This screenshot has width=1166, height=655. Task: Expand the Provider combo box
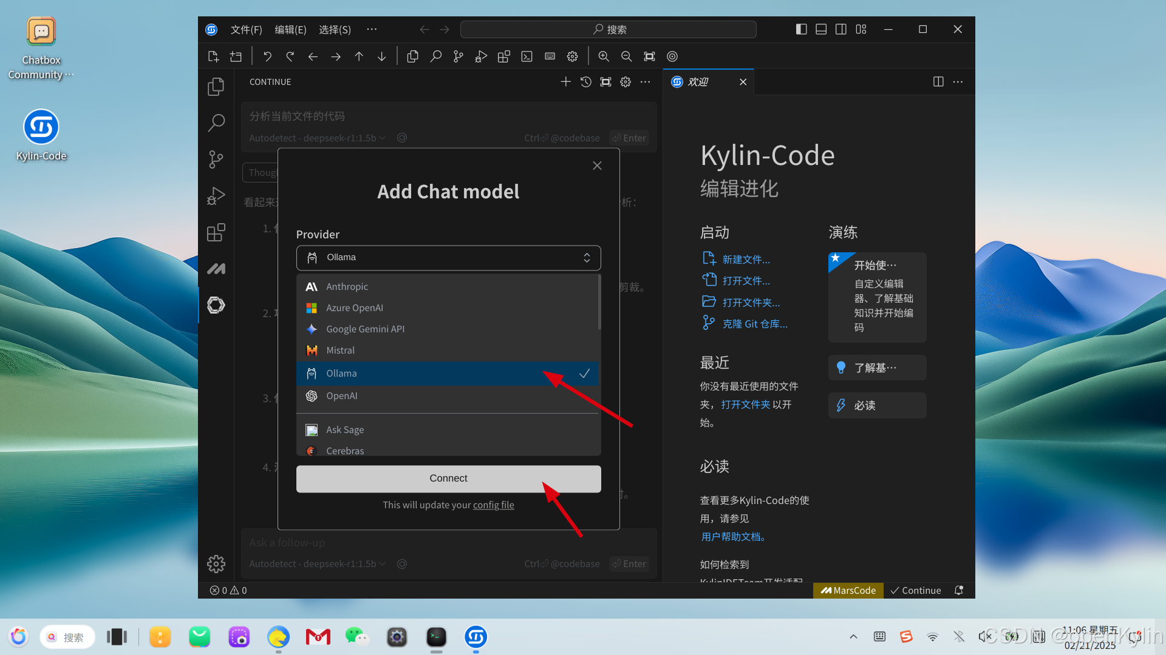448,258
